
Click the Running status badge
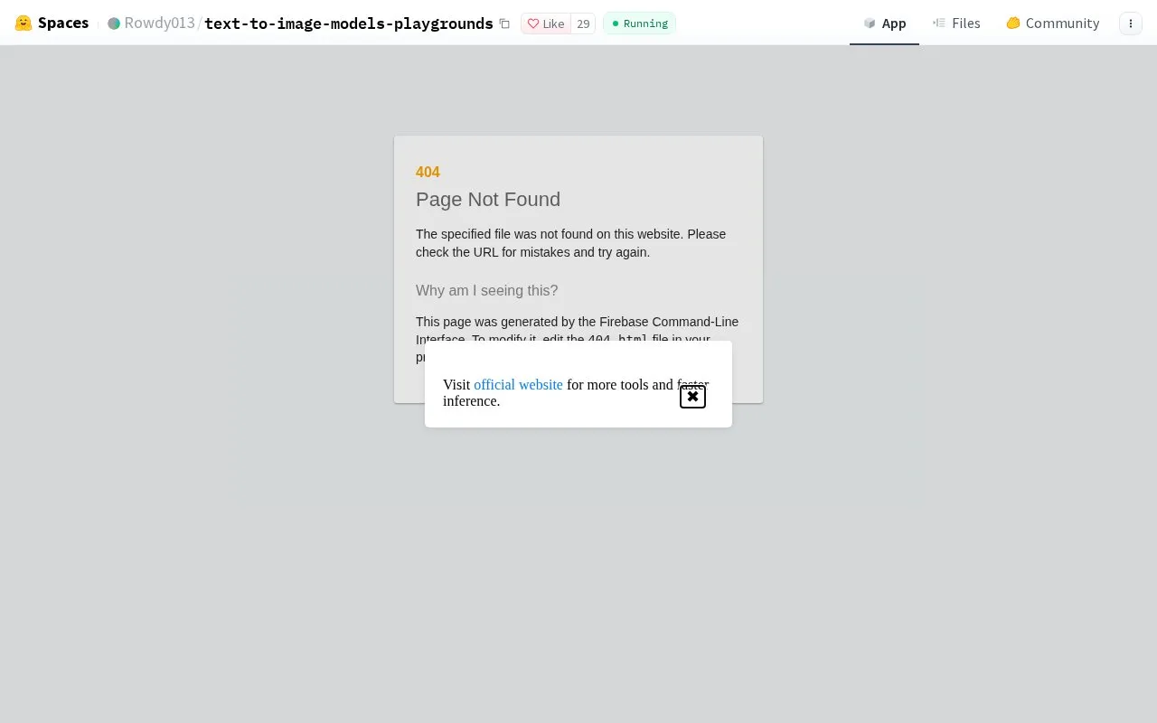click(639, 23)
